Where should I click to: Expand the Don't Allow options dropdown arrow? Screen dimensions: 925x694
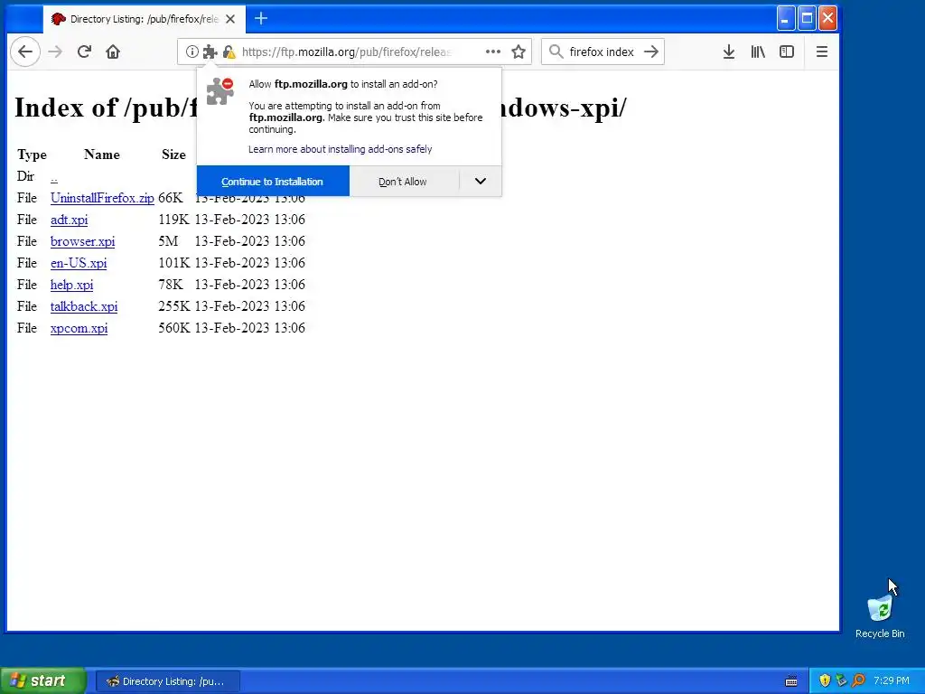tap(481, 181)
